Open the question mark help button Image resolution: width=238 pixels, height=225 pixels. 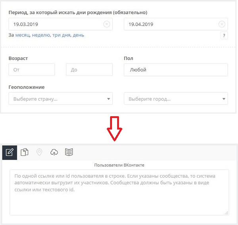pyautogui.click(x=224, y=36)
